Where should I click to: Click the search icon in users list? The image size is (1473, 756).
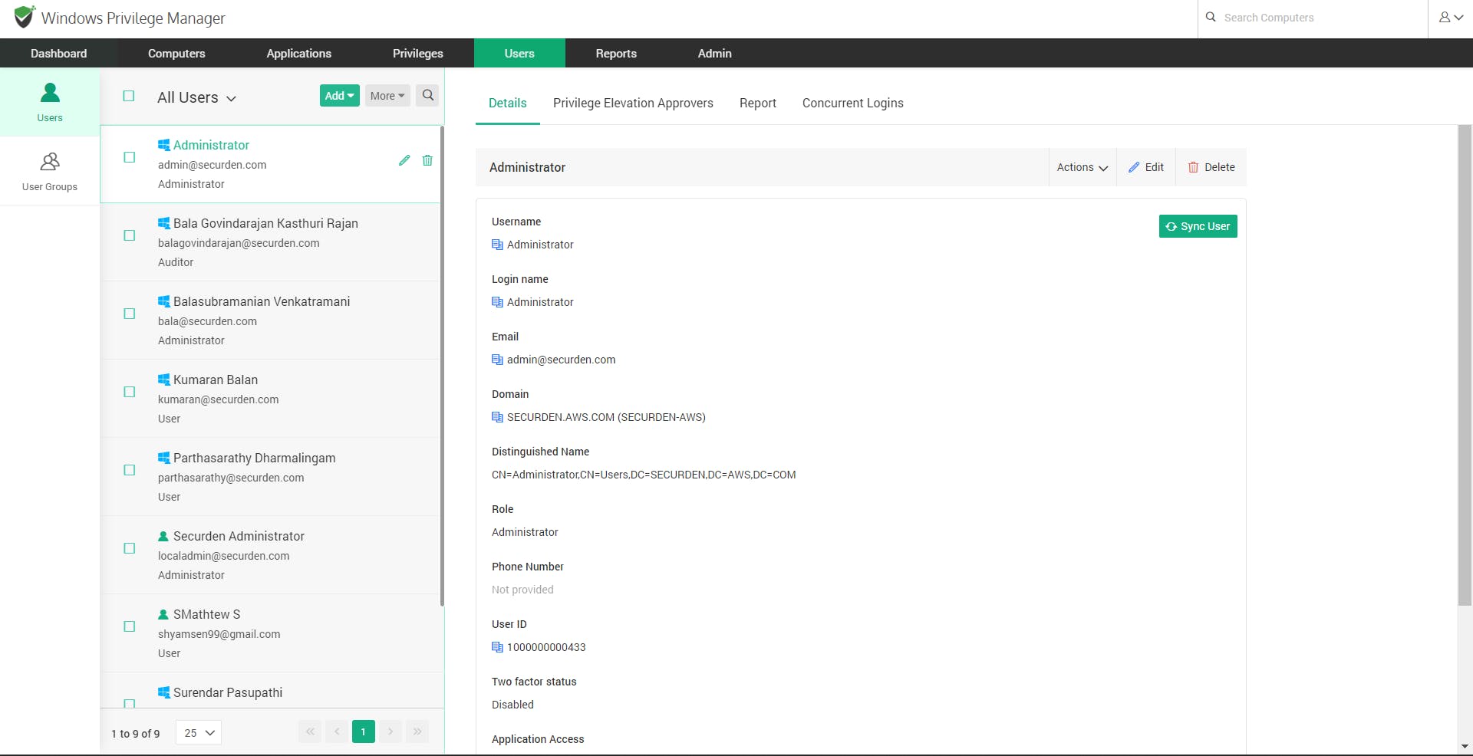pos(427,95)
